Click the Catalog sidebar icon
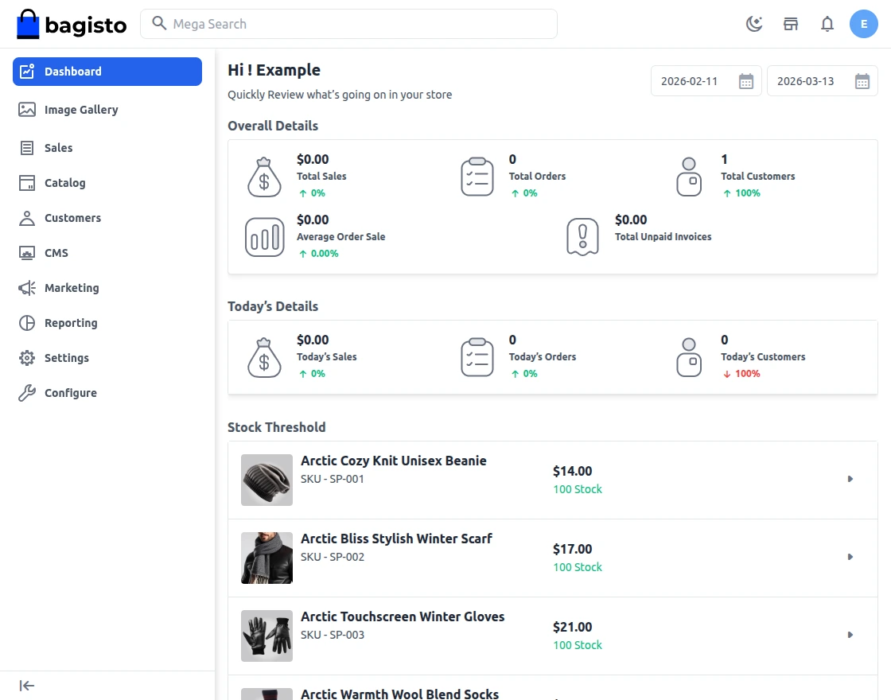Viewport: 891px width, 700px height. pyautogui.click(x=27, y=183)
